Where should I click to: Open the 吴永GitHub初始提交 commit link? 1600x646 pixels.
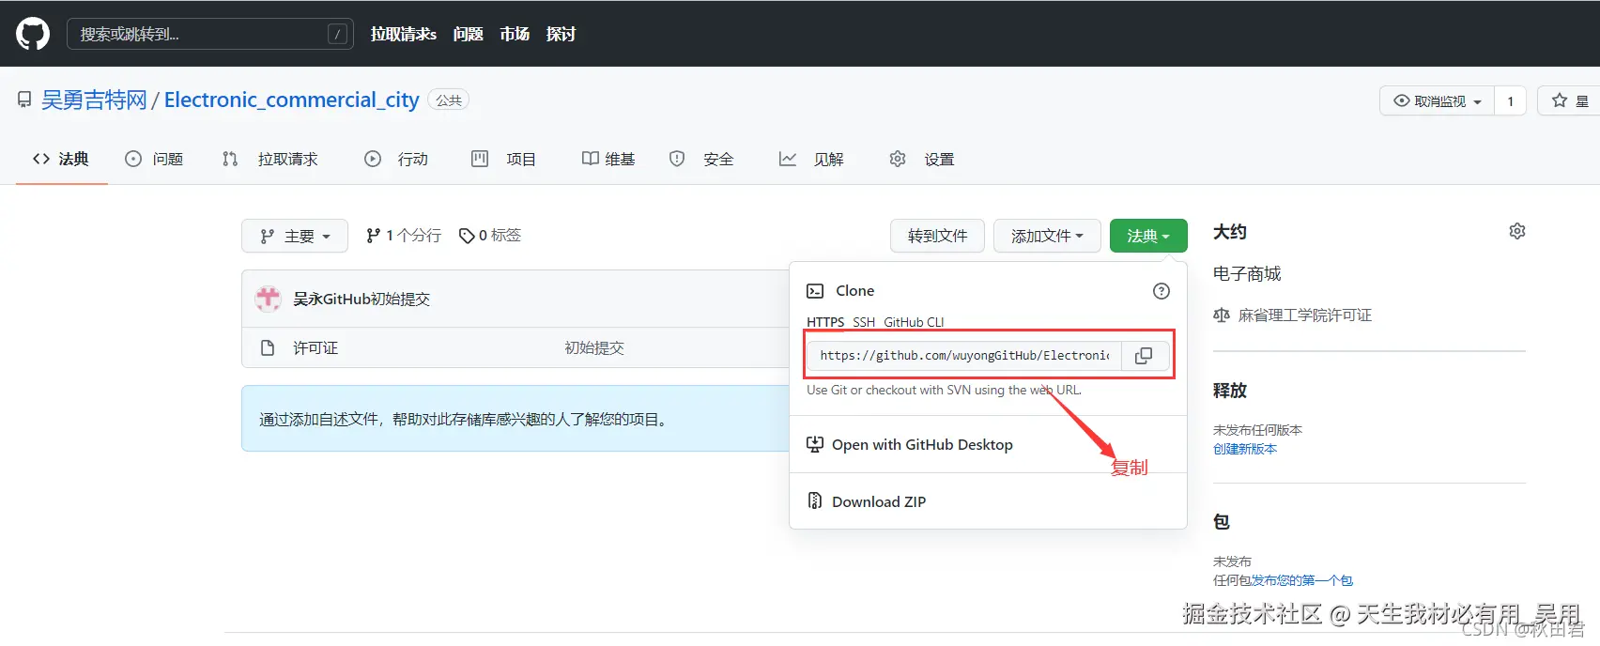(x=362, y=299)
